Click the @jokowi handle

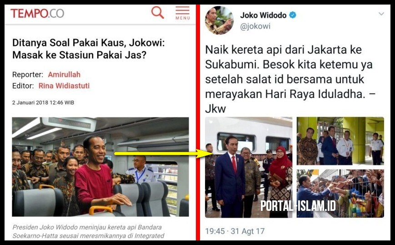pyautogui.click(x=255, y=26)
